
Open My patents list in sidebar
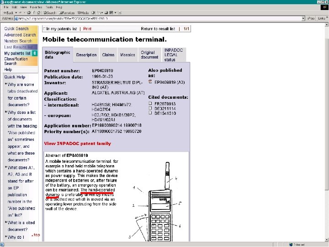(17, 54)
